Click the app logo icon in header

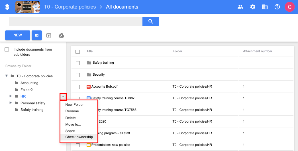(7, 7)
